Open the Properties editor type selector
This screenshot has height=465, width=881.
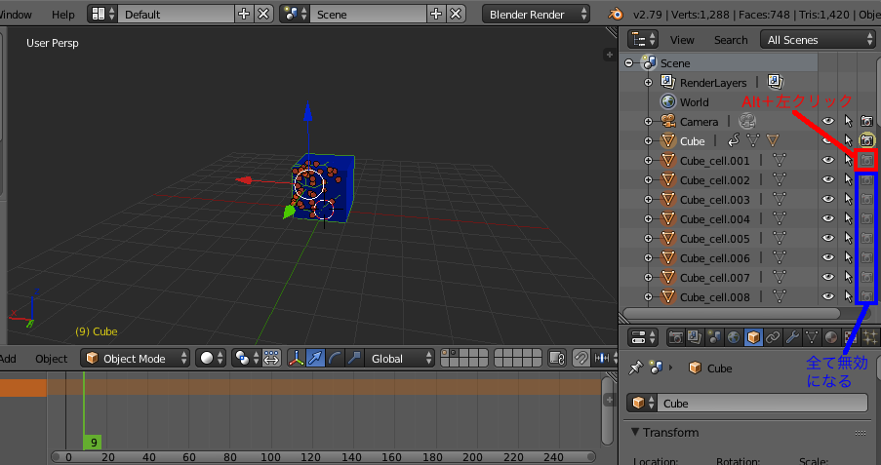pos(643,337)
